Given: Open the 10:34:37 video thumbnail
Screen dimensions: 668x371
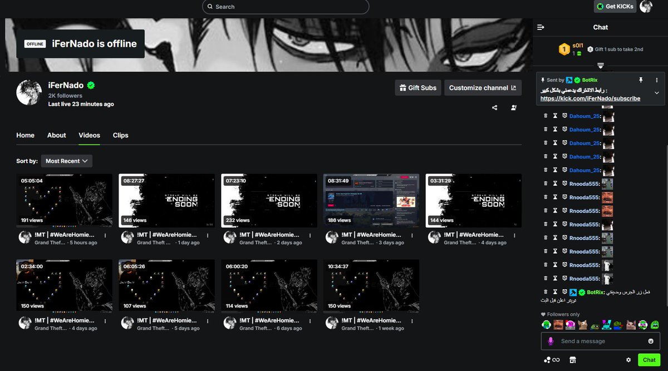Looking at the screenshot, I should 371,286.
